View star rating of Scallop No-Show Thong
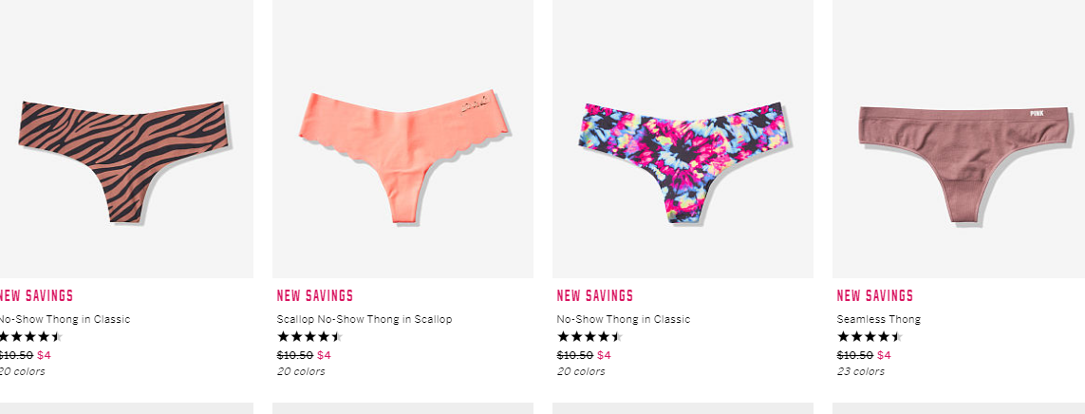 point(309,337)
